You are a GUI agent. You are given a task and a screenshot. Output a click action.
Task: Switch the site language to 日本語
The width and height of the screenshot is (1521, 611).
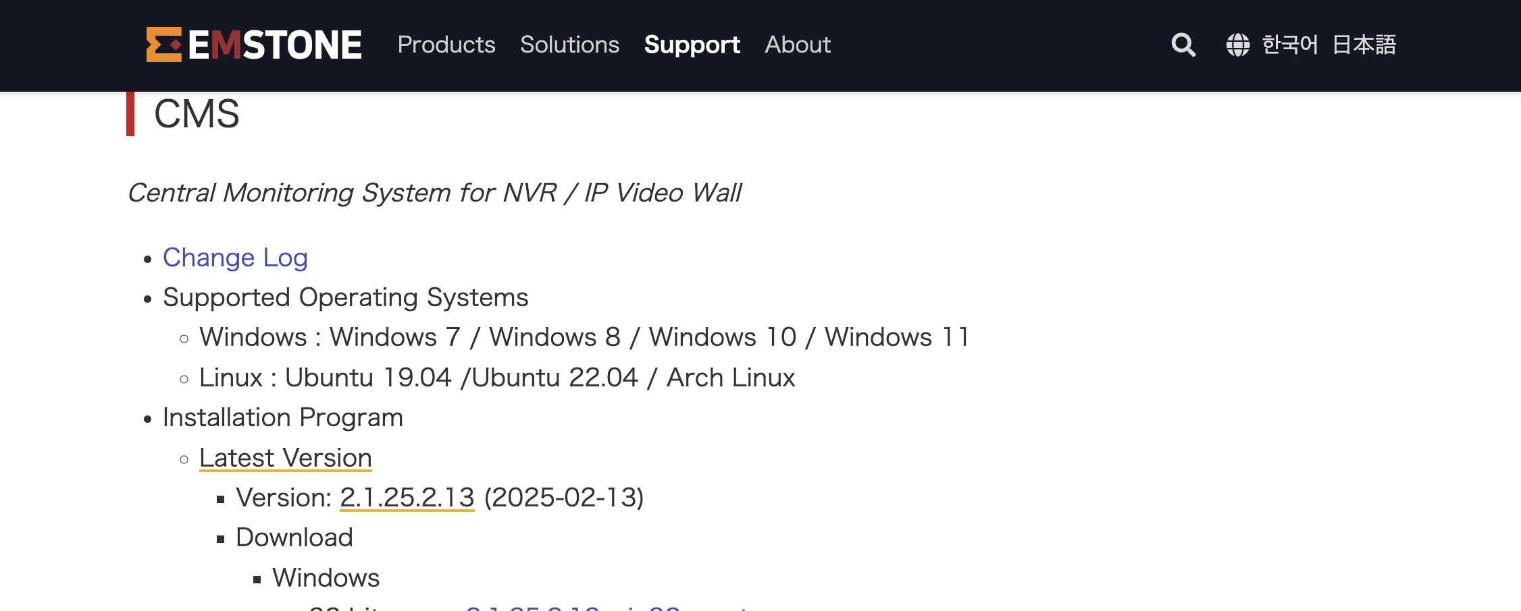click(x=1364, y=45)
